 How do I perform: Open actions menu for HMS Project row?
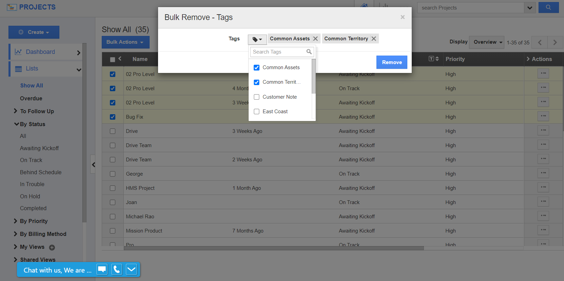click(543, 187)
